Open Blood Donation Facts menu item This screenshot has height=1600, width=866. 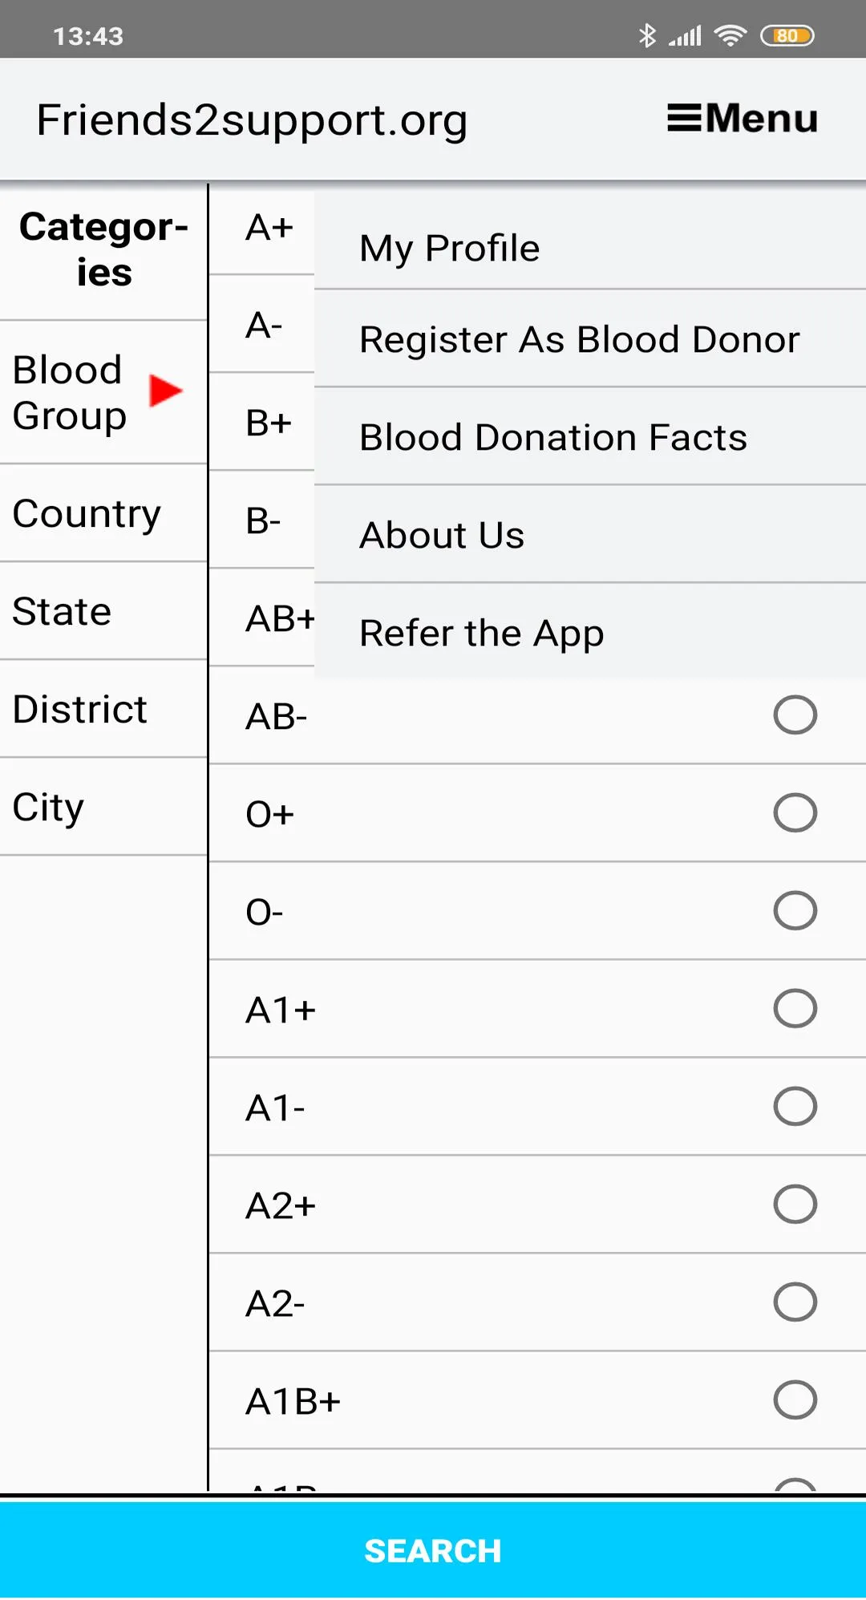[x=553, y=438]
